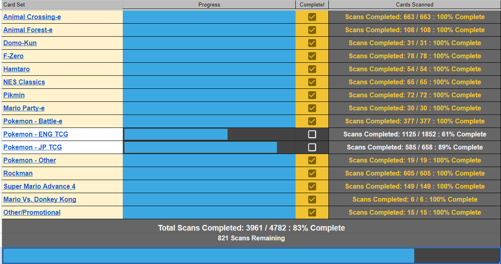The width and height of the screenshot is (501, 264).
Task: Uncheck the Pokemon - Other complete checkbox
Action: [x=312, y=160]
